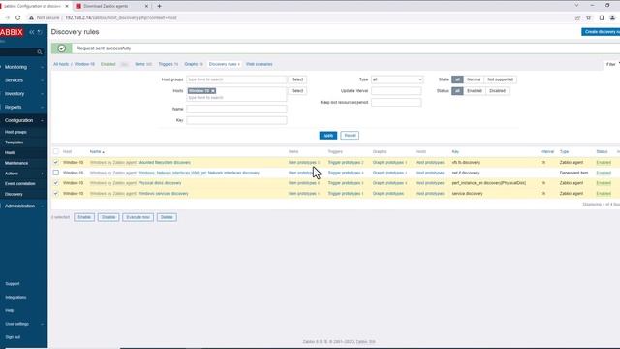Expand User settings menu
620x349 pixels.
coord(23,324)
